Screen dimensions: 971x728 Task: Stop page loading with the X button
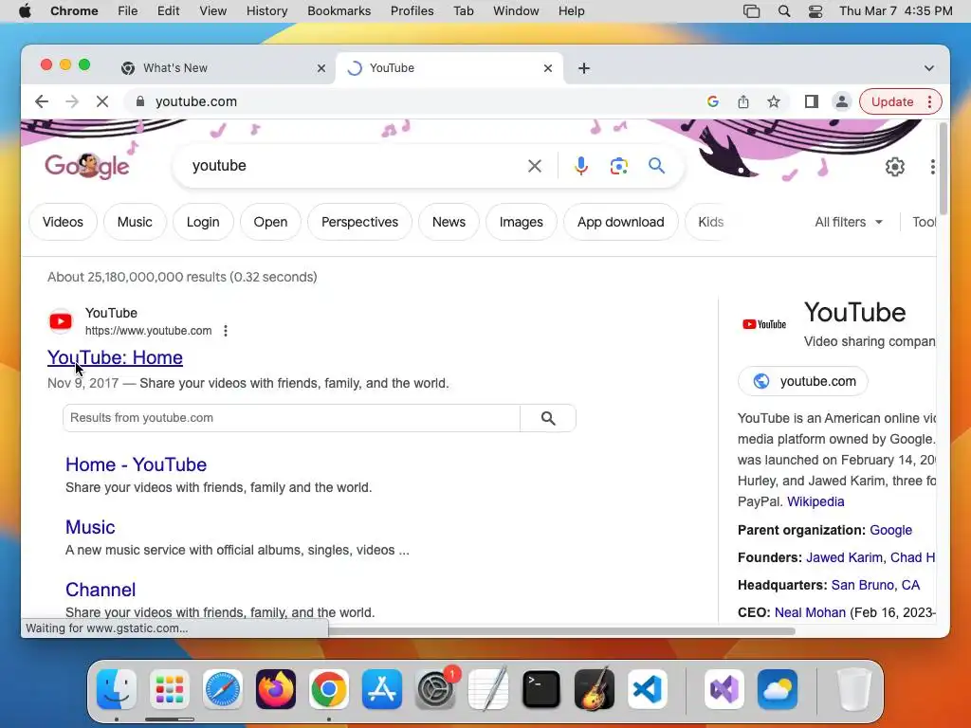coord(102,101)
